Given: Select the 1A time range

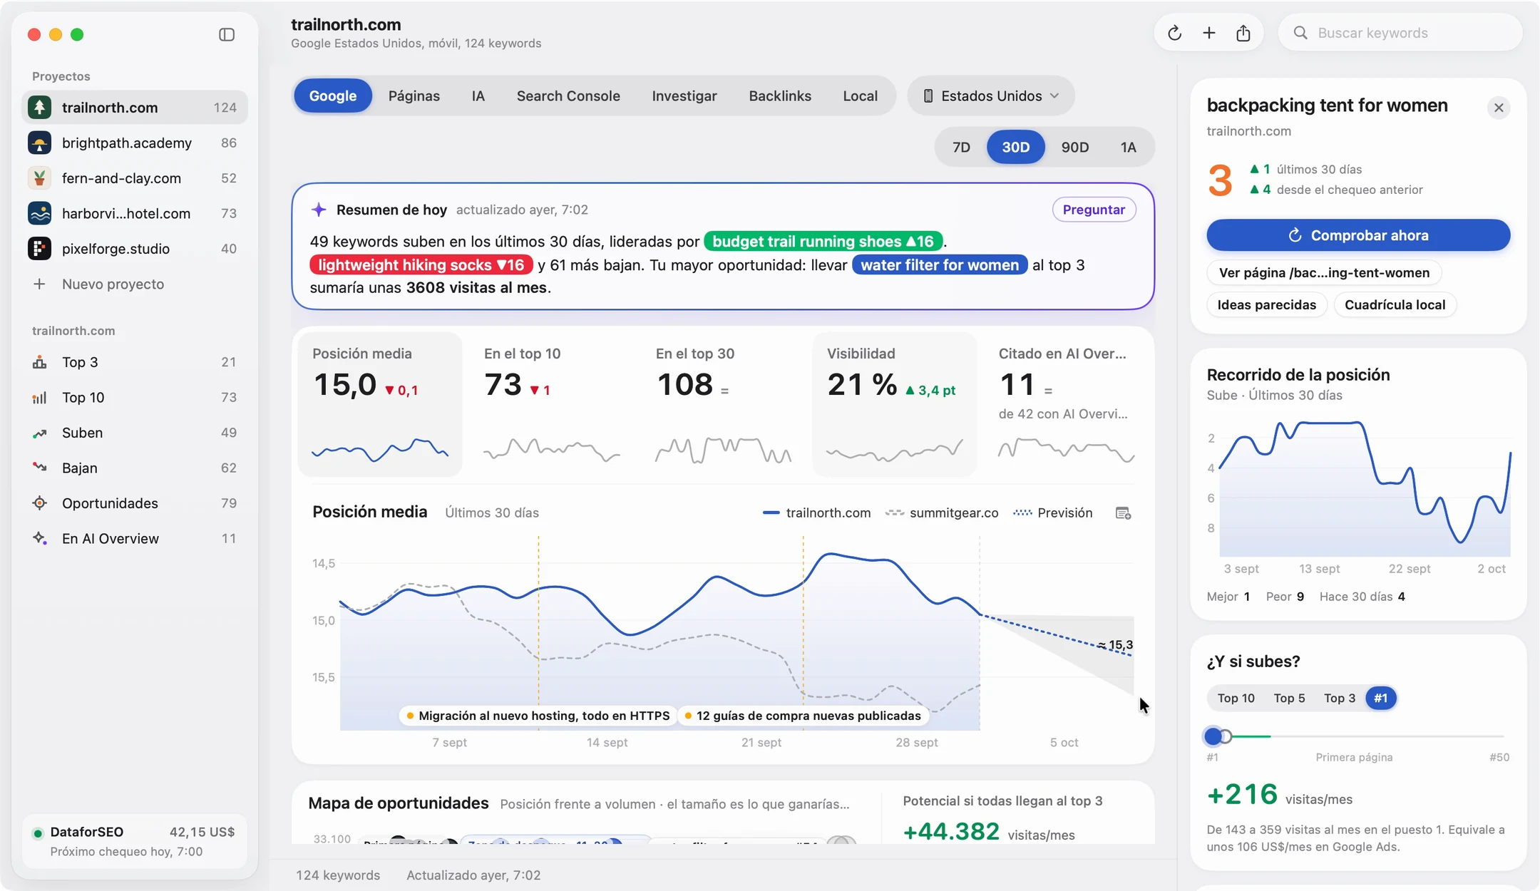Looking at the screenshot, I should pos(1128,147).
